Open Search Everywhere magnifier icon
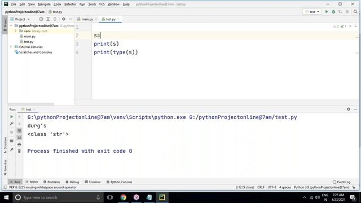 coord(355,11)
